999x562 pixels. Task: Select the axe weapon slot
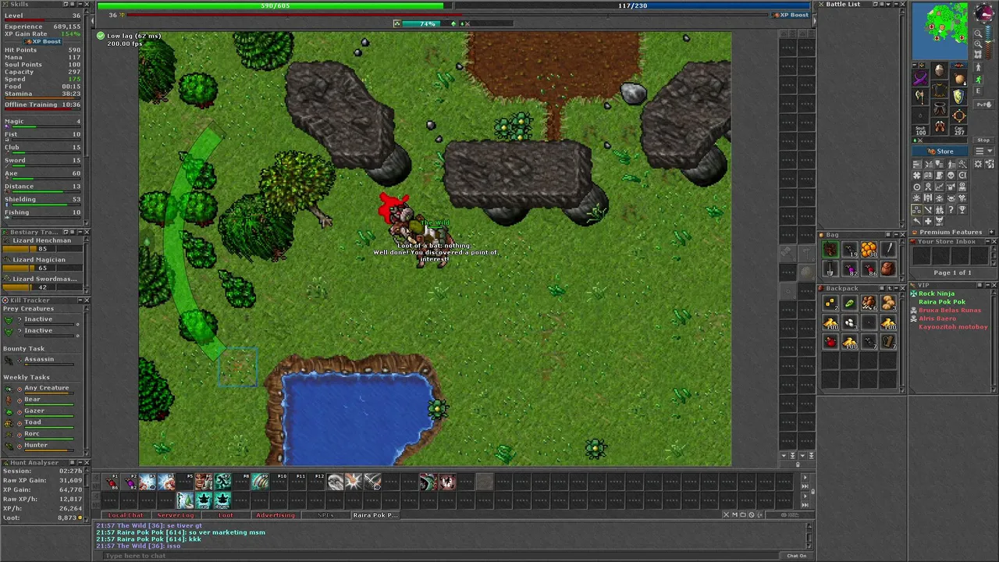pos(920,97)
